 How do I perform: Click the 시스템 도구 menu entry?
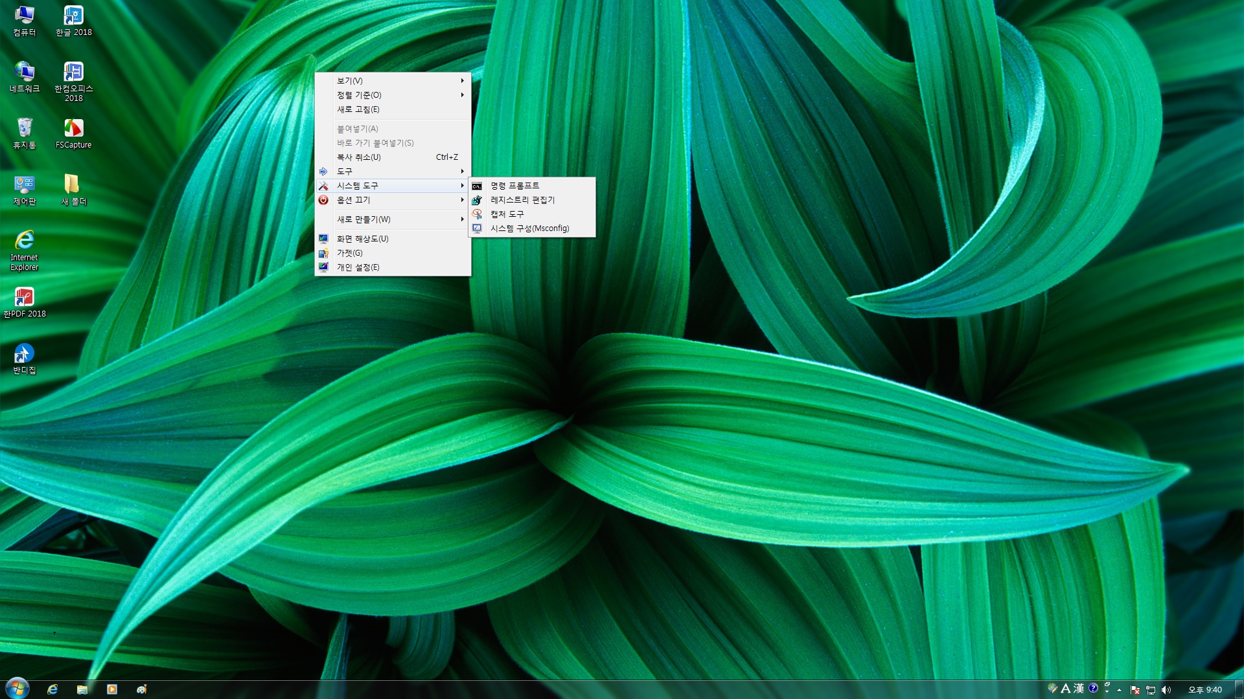(x=393, y=186)
